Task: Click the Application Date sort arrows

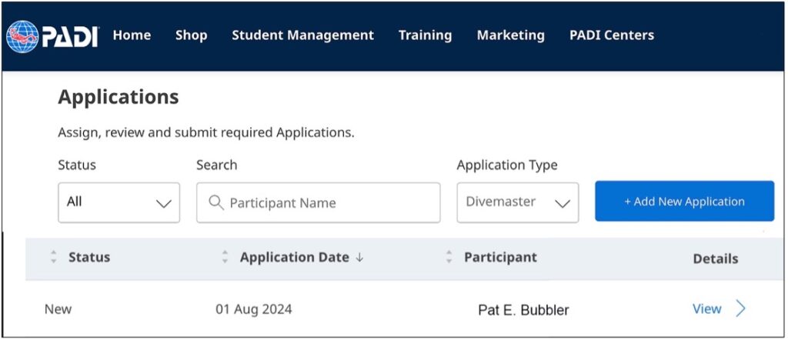Action: [225, 258]
